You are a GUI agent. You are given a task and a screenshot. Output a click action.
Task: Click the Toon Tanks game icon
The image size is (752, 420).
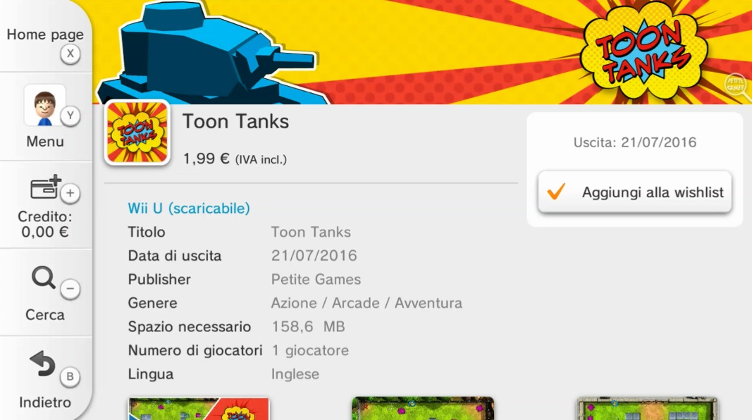tap(137, 132)
